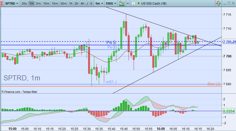Switch to the 4h timeframe
The height and width of the screenshot is (131, 236).
tap(82, 3)
